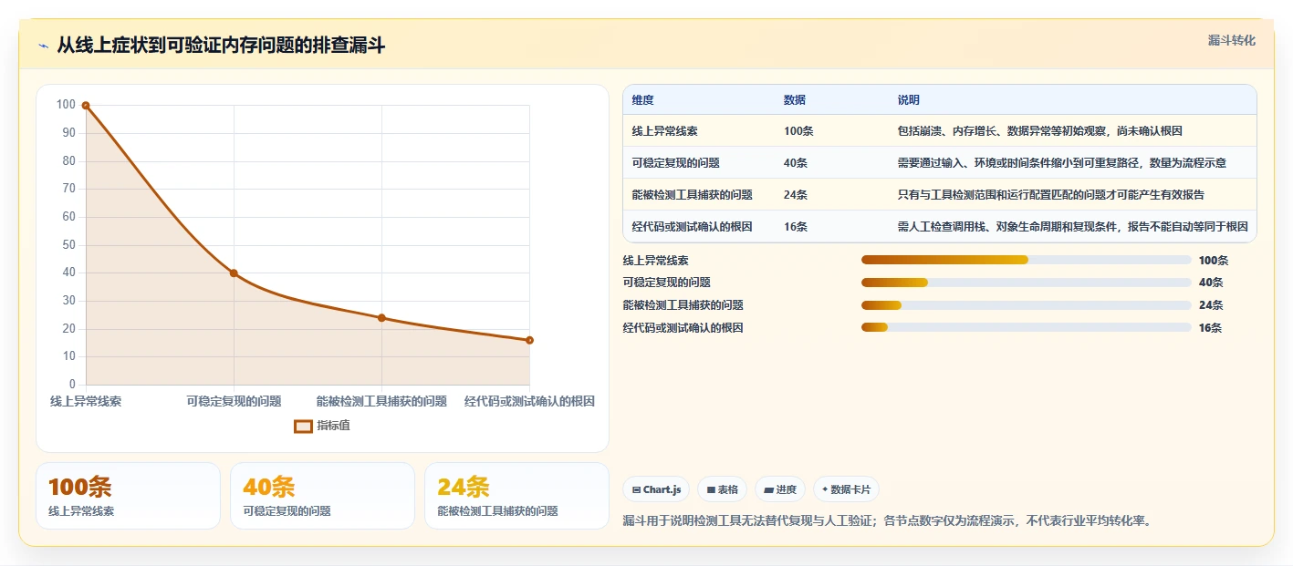The image size is (1293, 566).
Task: Click the x-axis label 能被检测工具捕获的问题
Action: point(381,401)
